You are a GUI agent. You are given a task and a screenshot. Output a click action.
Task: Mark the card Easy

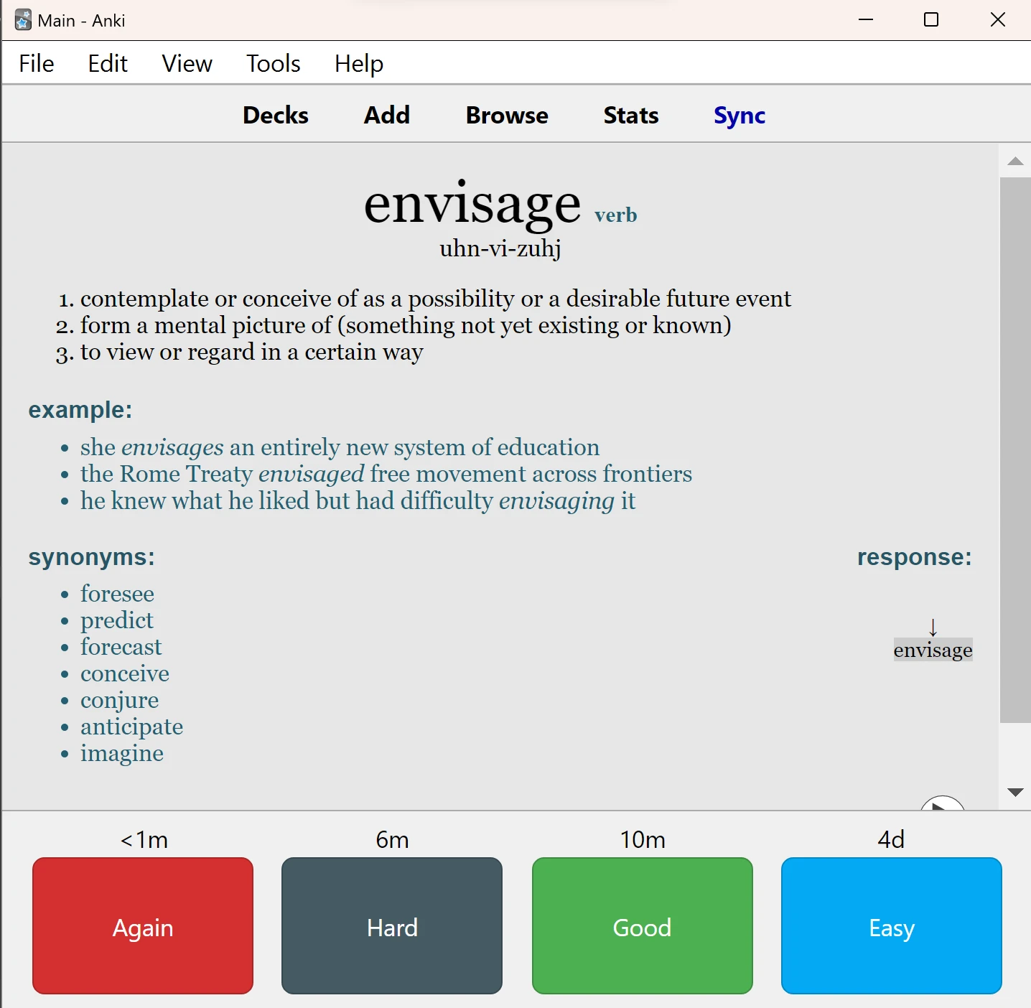pos(891,925)
